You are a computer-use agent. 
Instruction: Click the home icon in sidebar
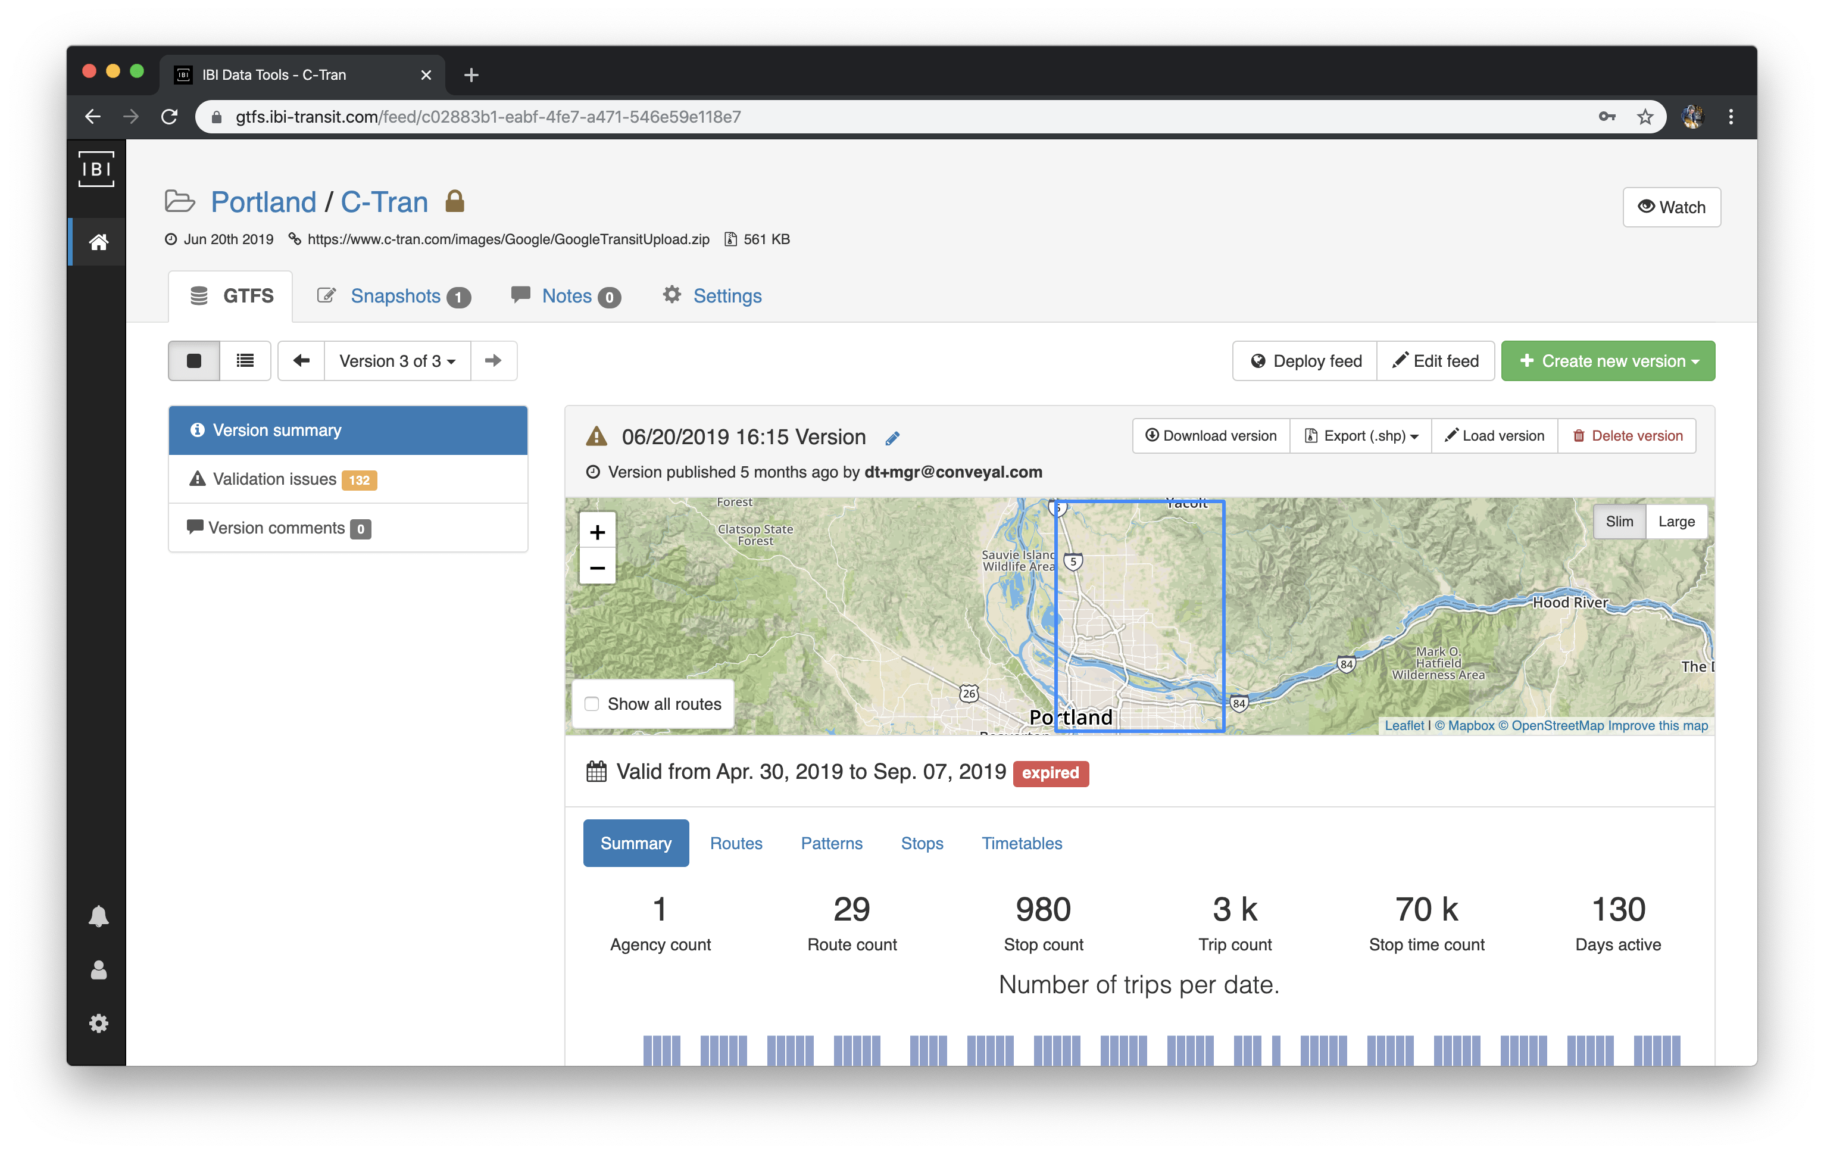(98, 242)
